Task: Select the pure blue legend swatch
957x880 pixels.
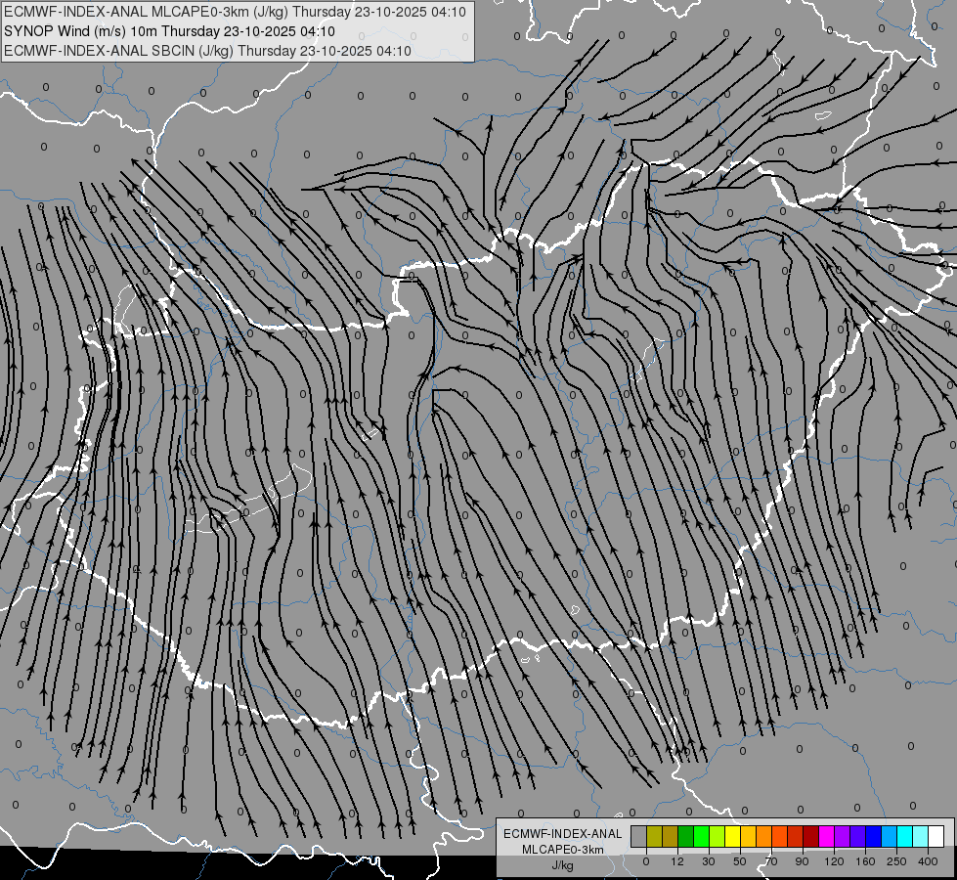Action: point(873,836)
